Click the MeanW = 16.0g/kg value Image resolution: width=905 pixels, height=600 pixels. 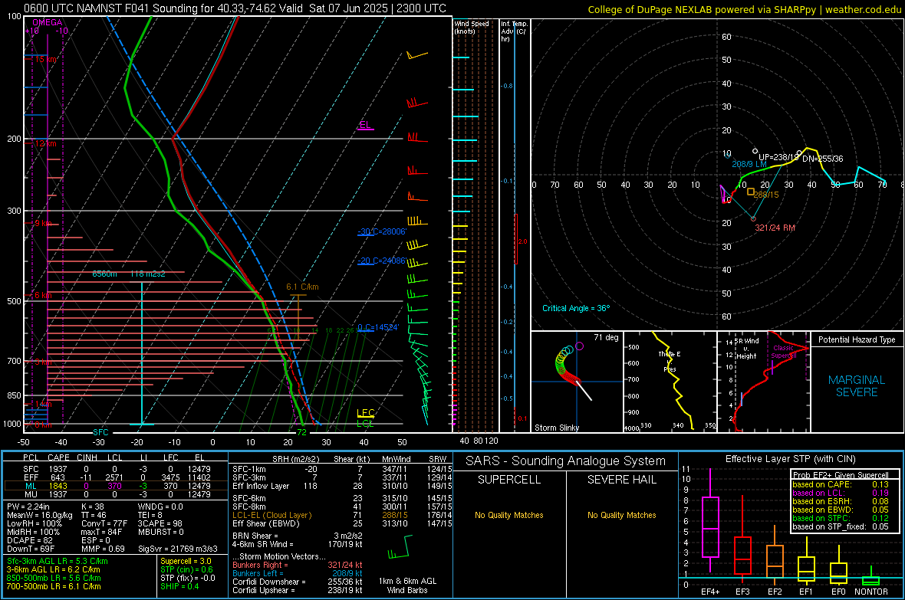pos(40,515)
